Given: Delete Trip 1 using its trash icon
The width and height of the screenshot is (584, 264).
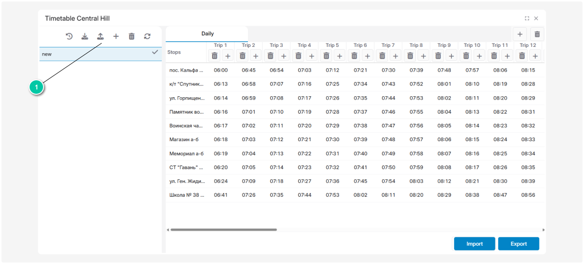Looking at the screenshot, I should click(x=215, y=56).
